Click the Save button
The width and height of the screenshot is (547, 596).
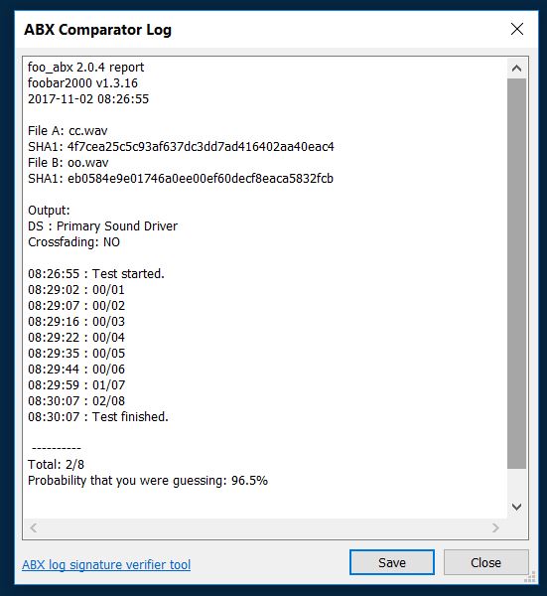pyautogui.click(x=392, y=562)
